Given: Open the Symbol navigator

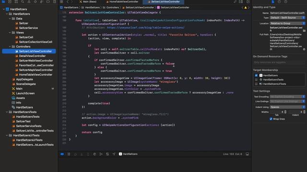Looking at the screenshot, I should (x=16, y=1).
